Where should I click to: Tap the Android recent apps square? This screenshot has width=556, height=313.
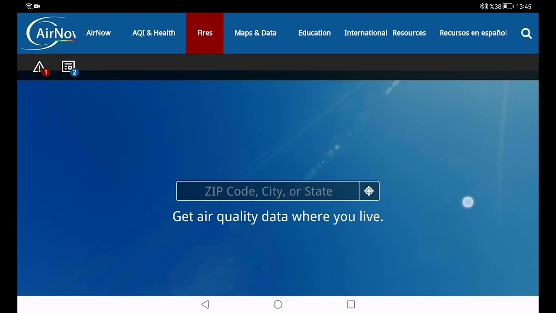click(351, 304)
